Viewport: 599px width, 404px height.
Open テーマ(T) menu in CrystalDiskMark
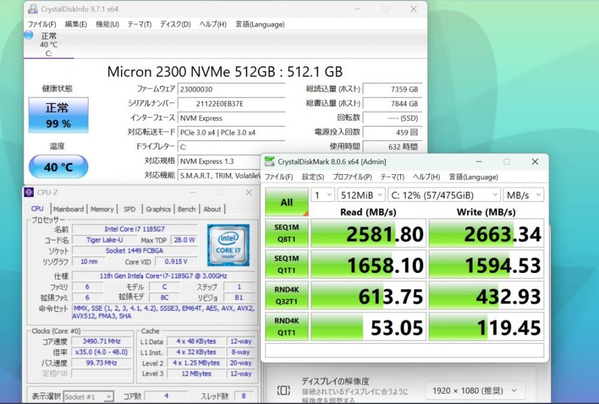(392, 177)
